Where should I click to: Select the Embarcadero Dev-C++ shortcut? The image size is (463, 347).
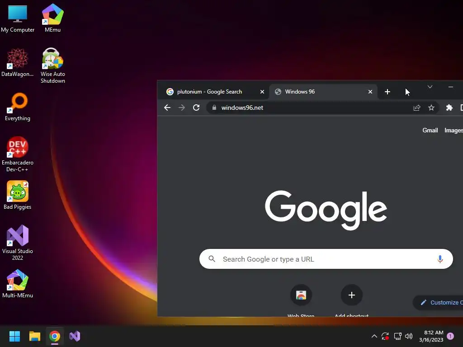coord(18,154)
